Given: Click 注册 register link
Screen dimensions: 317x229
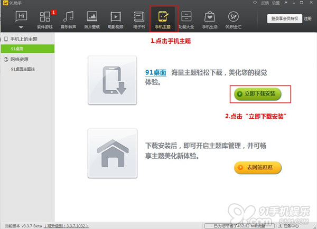Looking at the screenshot, I should pyautogui.click(x=307, y=18).
